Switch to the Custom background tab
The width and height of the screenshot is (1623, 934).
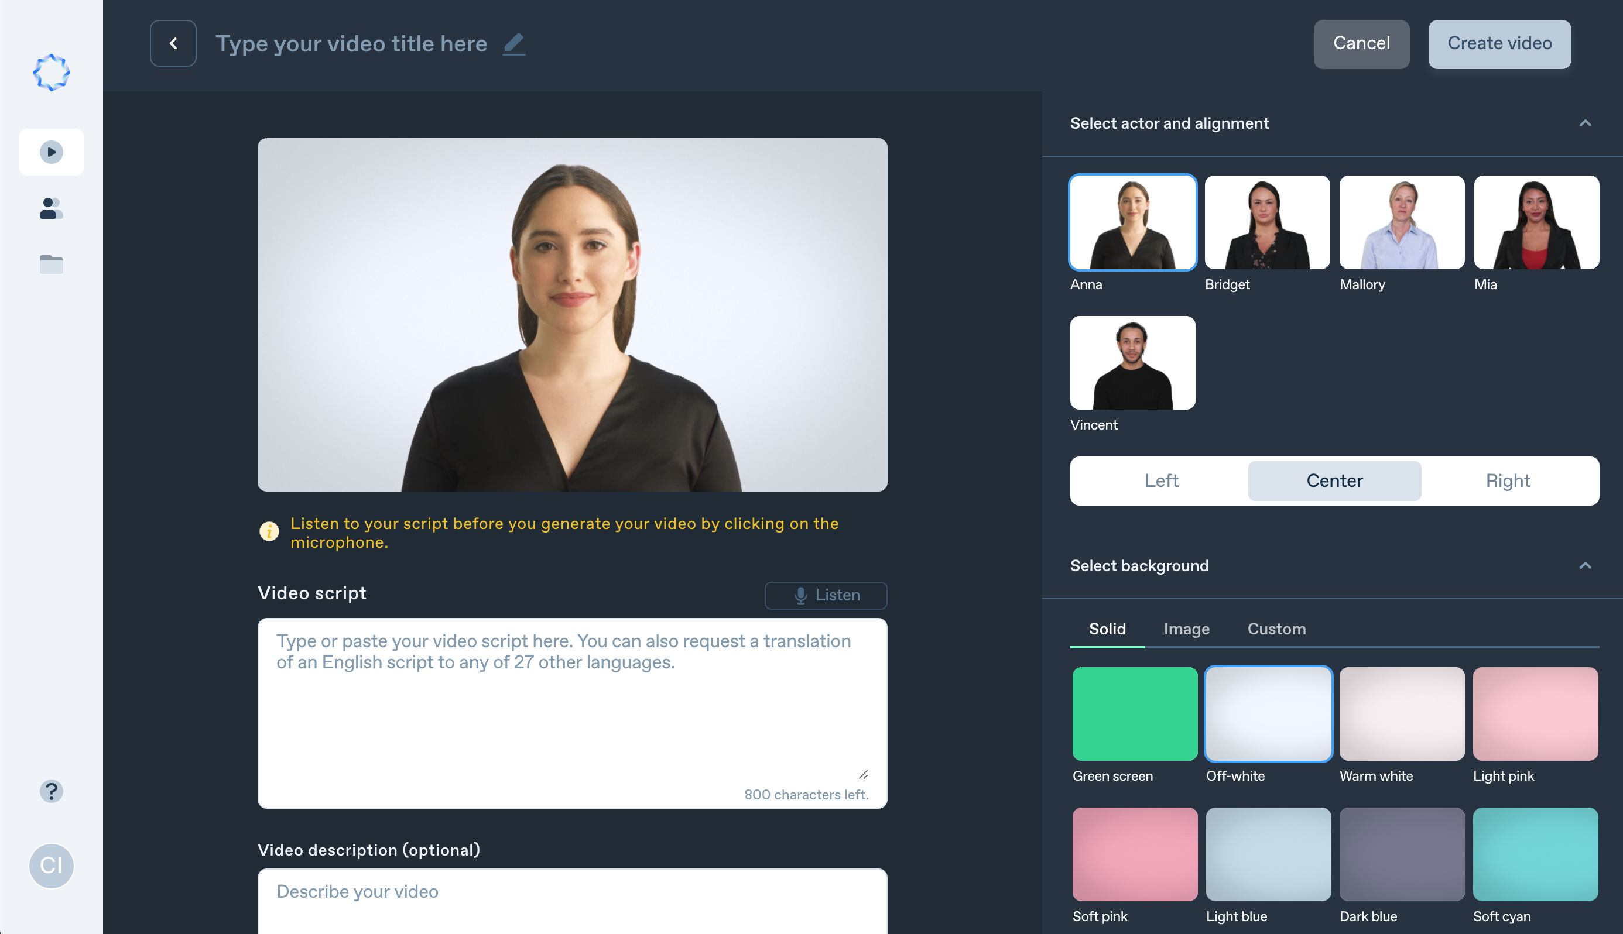tap(1276, 629)
